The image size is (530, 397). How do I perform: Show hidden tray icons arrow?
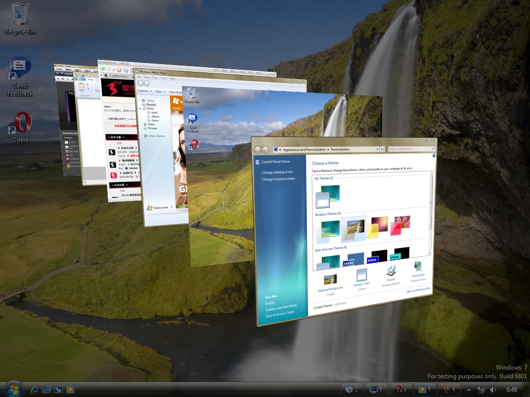468,390
